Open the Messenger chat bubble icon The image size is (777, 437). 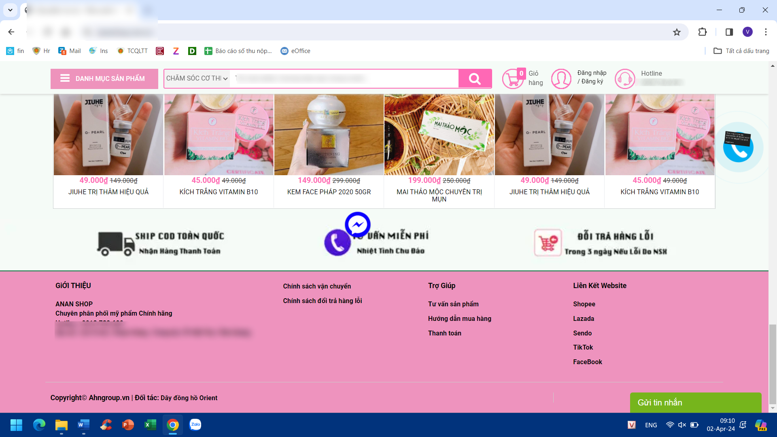pyautogui.click(x=358, y=225)
